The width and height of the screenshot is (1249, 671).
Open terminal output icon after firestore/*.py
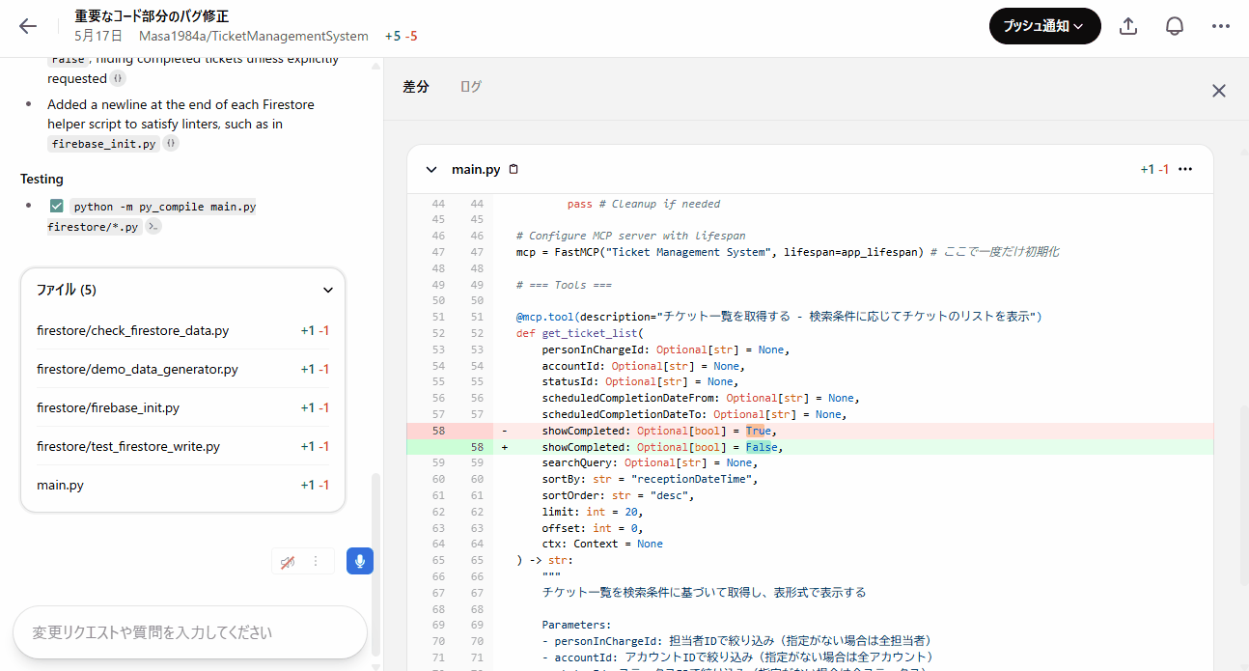point(153,227)
